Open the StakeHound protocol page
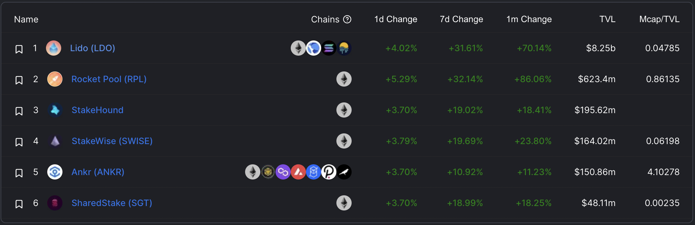Viewport: 695px width, 225px height. pyautogui.click(x=98, y=110)
